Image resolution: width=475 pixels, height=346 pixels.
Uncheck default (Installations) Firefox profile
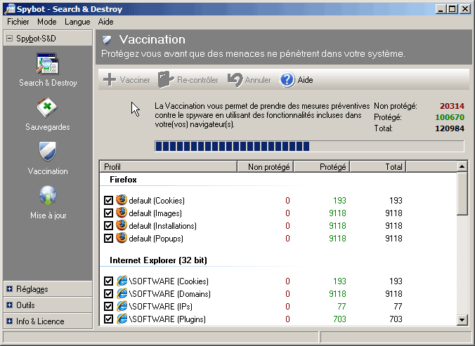pyautogui.click(x=108, y=226)
